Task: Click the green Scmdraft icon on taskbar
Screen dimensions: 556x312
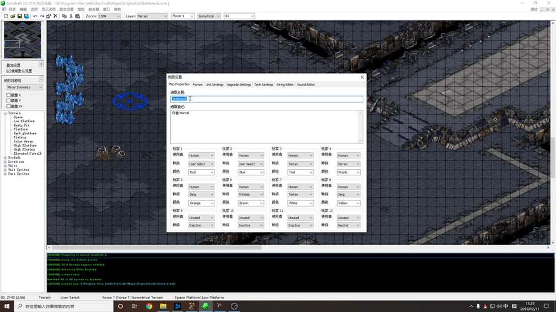Action: click(206, 306)
